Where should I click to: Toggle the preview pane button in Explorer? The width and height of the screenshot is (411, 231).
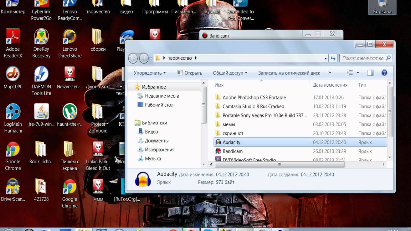[x=370, y=73]
